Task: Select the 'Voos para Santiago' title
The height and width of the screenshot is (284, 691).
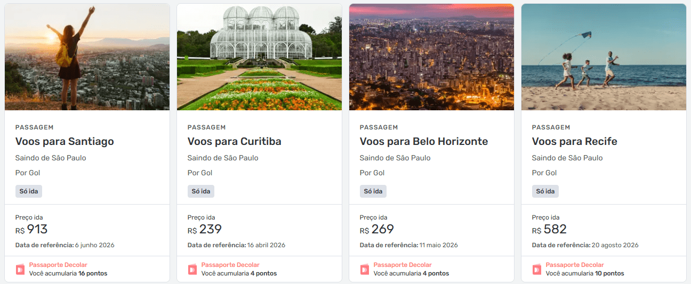Action: click(65, 141)
